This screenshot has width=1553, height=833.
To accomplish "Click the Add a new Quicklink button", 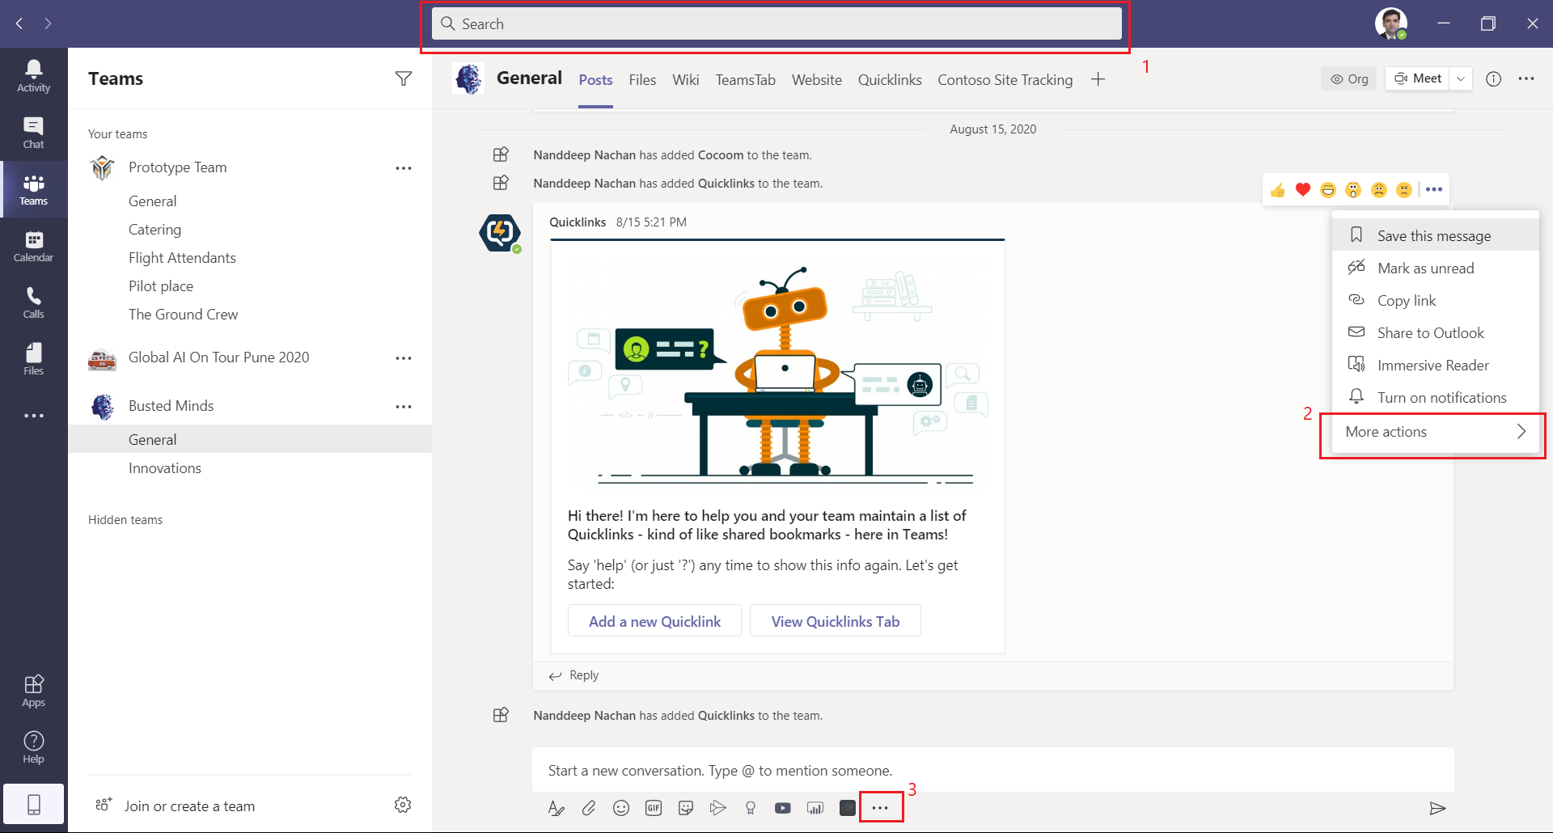I will 654,621.
